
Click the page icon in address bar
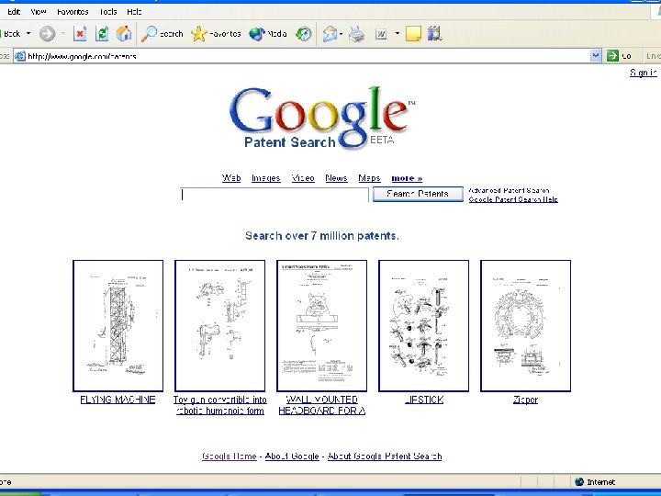click(20, 56)
